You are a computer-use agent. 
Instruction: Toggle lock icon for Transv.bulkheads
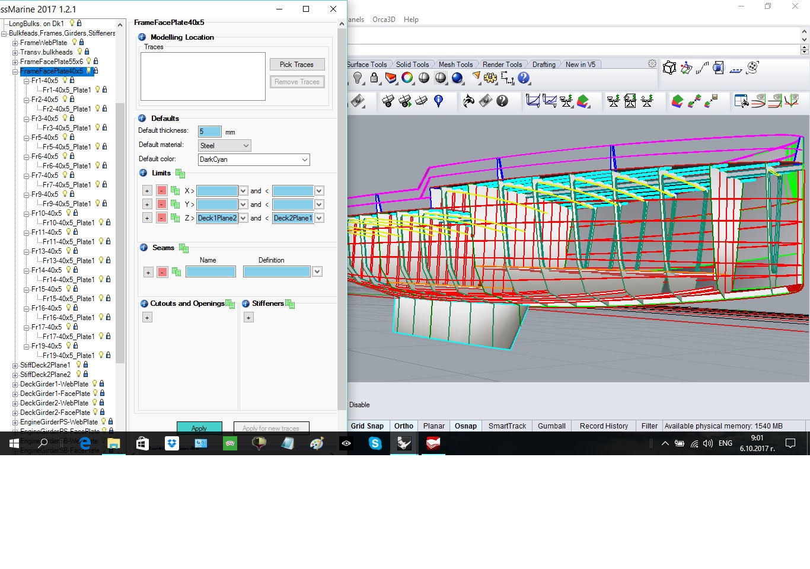(87, 52)
